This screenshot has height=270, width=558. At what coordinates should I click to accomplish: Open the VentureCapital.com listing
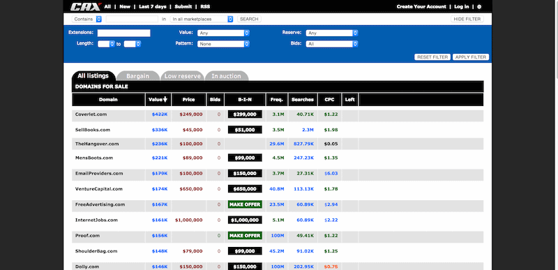point(98,189)
